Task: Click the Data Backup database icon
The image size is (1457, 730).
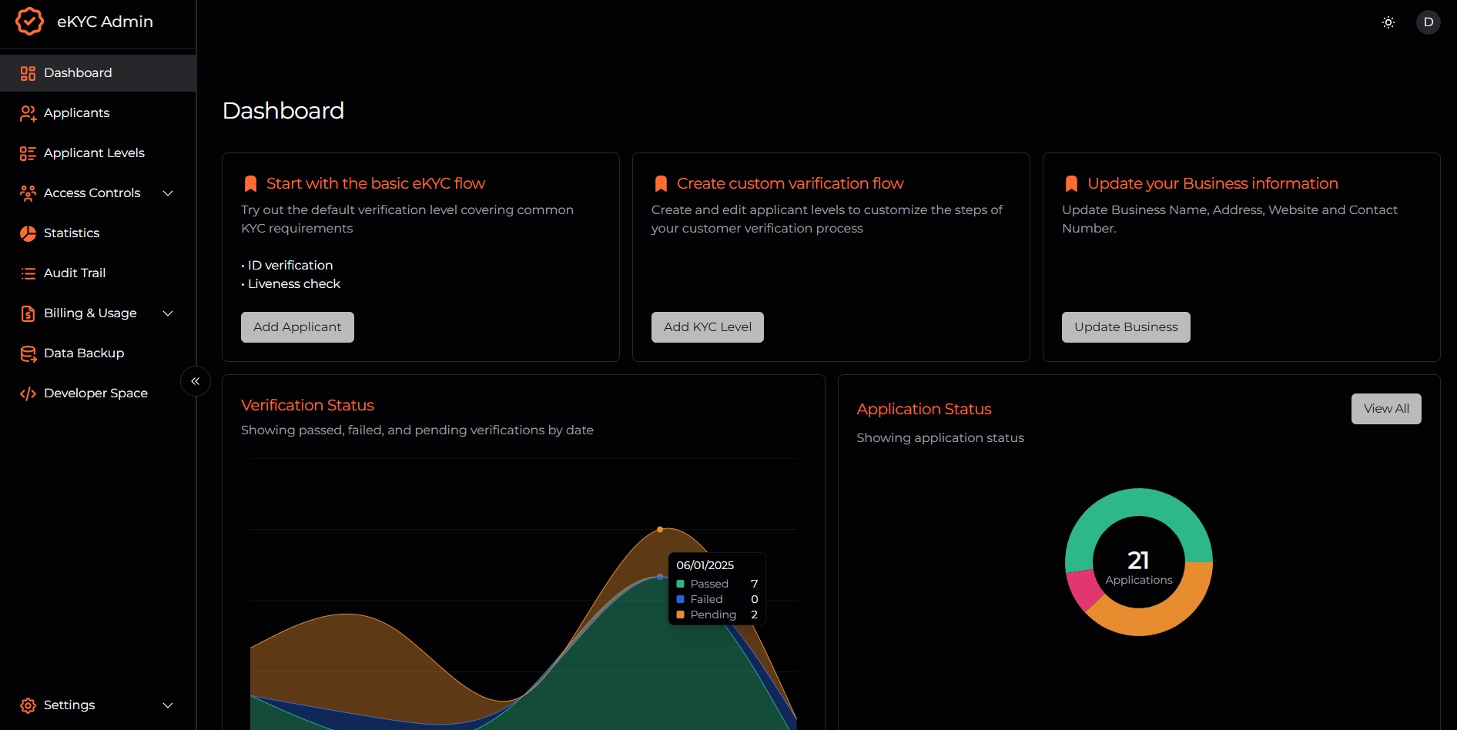Action: tap(28, 353)
